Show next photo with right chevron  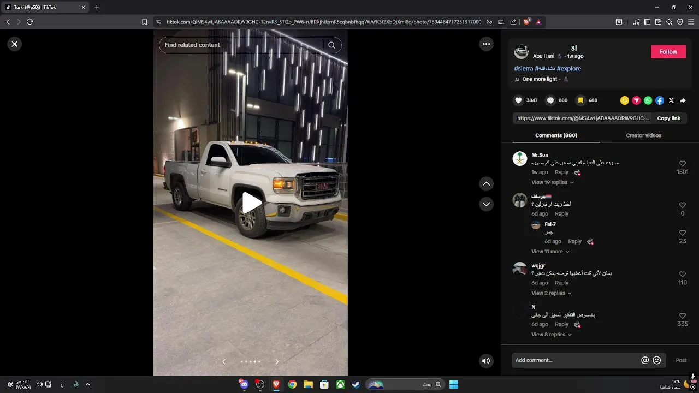(277, 361)
